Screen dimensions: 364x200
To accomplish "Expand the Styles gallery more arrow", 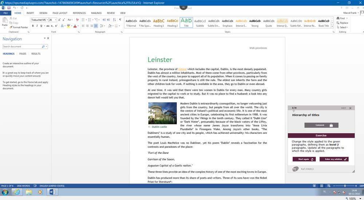I will tap(333, 27).
